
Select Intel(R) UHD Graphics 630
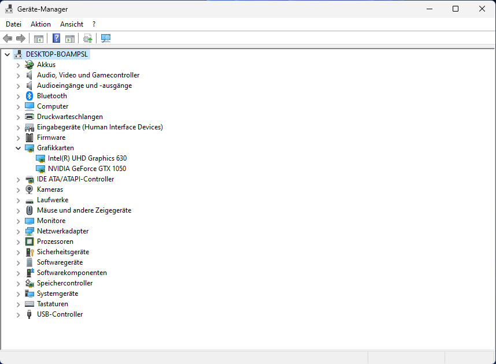(88, 158)
